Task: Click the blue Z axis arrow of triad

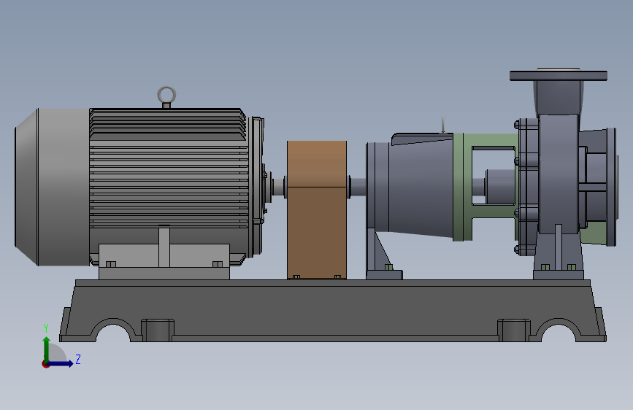Action: point(61,363)
